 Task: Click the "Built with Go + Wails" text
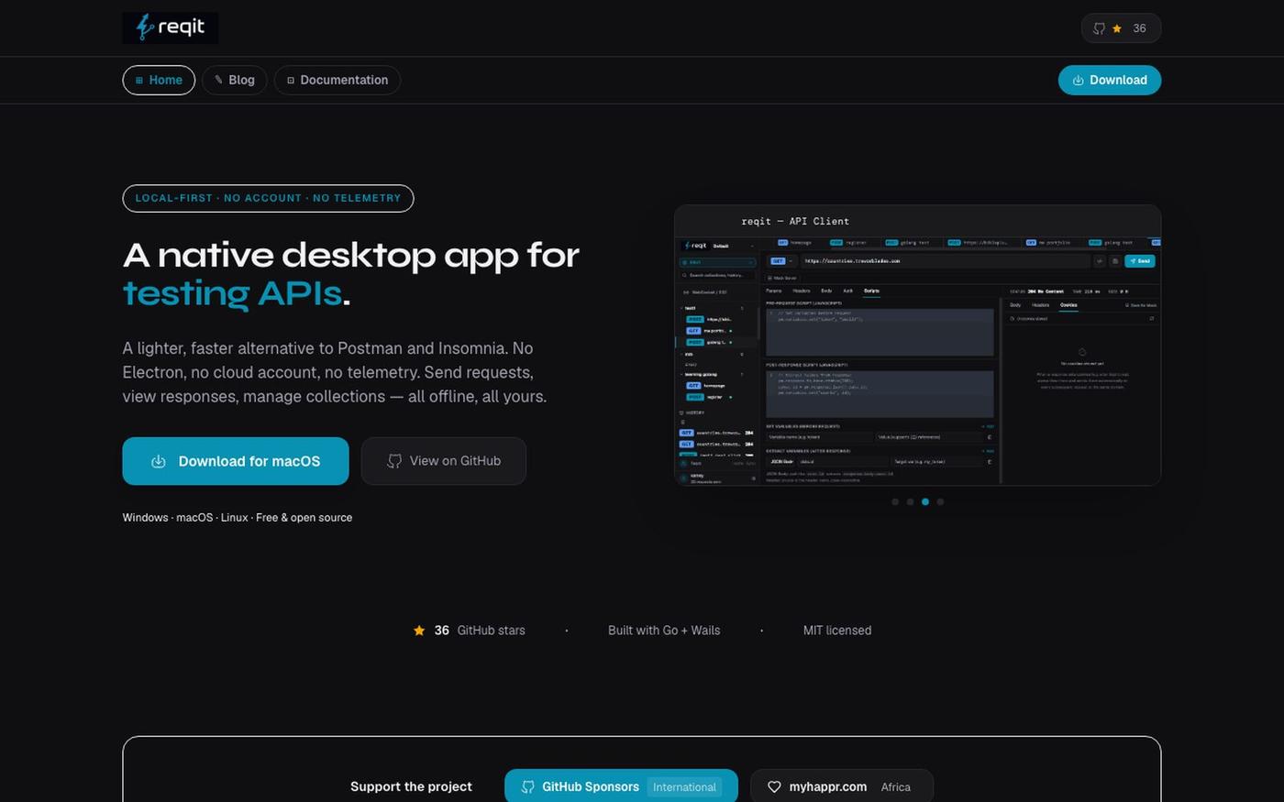point(664,631)
